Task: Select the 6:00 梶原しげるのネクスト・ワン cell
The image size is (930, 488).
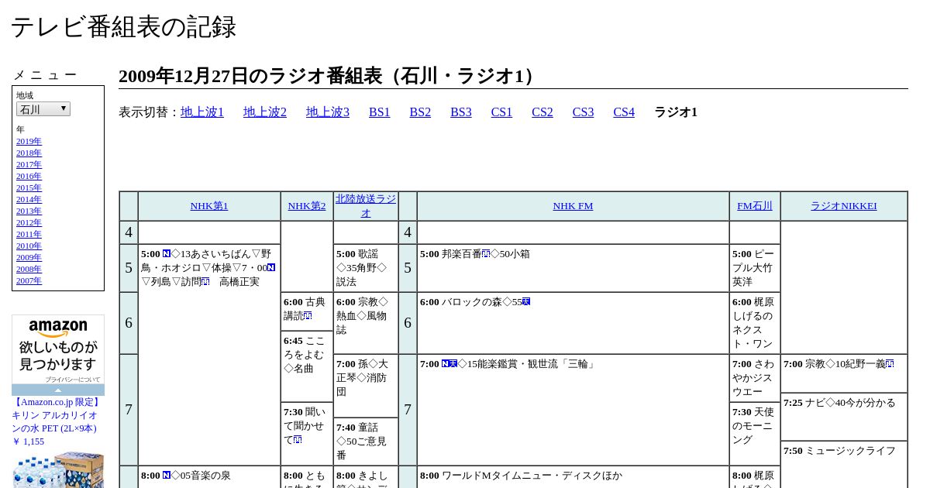Action: [x=755, y=323]
